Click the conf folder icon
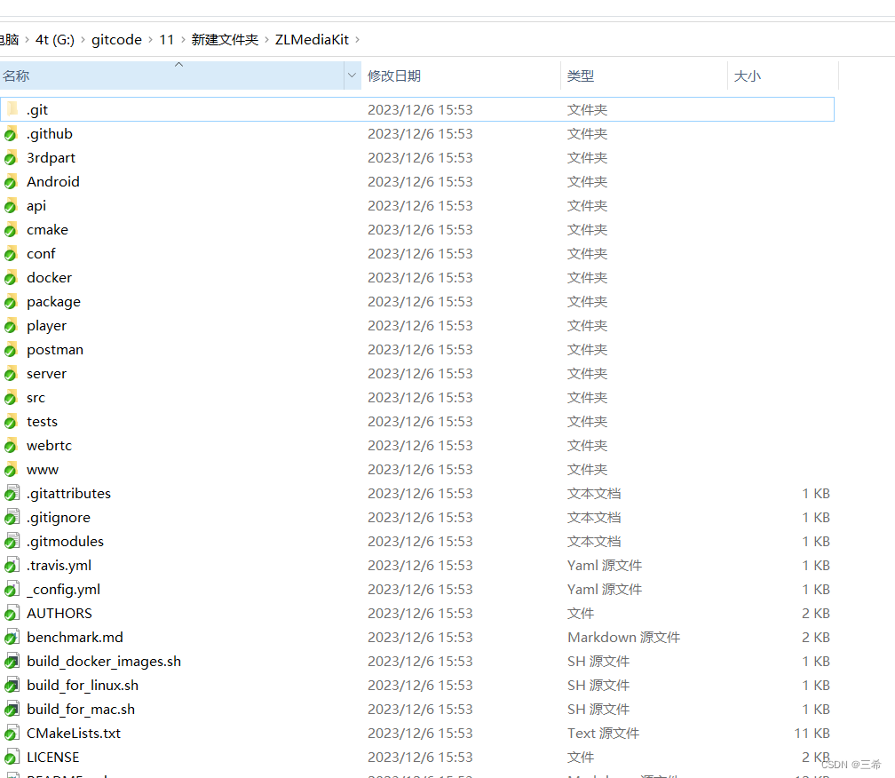895x778 pixels. tap(12, 253)
